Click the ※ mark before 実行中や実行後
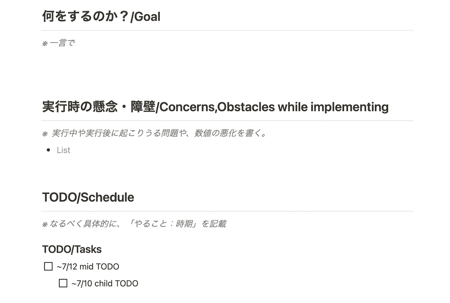Viewport: 450px width, 303px height. [45, 134]
